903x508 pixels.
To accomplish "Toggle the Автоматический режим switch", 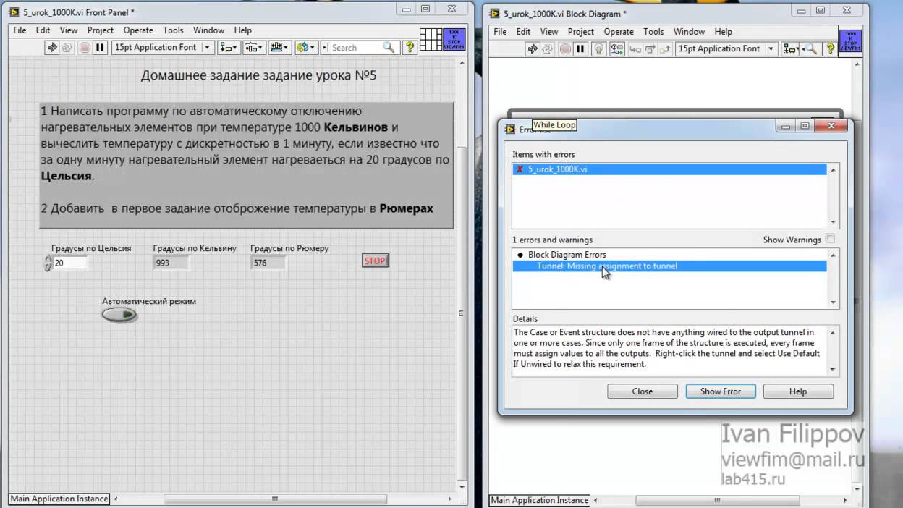I will click(x=119, y=315).
